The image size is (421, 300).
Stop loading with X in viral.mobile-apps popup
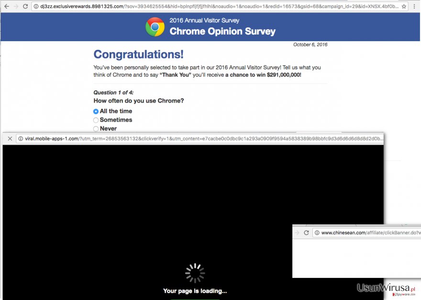[10, 138]
